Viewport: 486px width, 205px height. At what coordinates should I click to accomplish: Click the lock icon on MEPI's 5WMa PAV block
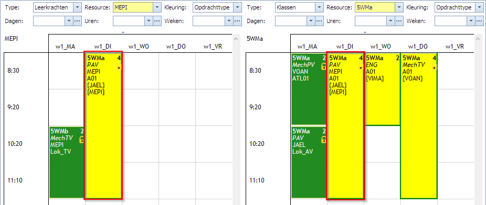119,66
